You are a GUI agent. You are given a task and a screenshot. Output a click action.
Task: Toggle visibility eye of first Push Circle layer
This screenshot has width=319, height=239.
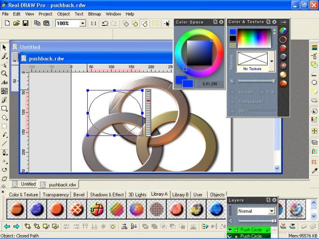click(230, 230)
